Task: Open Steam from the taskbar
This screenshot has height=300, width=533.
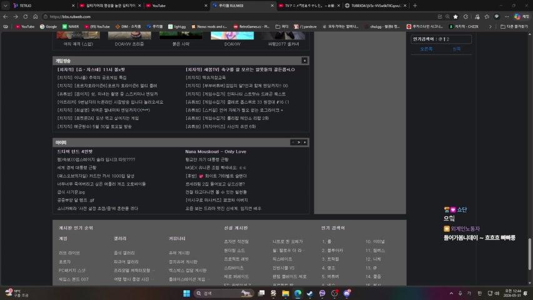Action: click(310, 293)
